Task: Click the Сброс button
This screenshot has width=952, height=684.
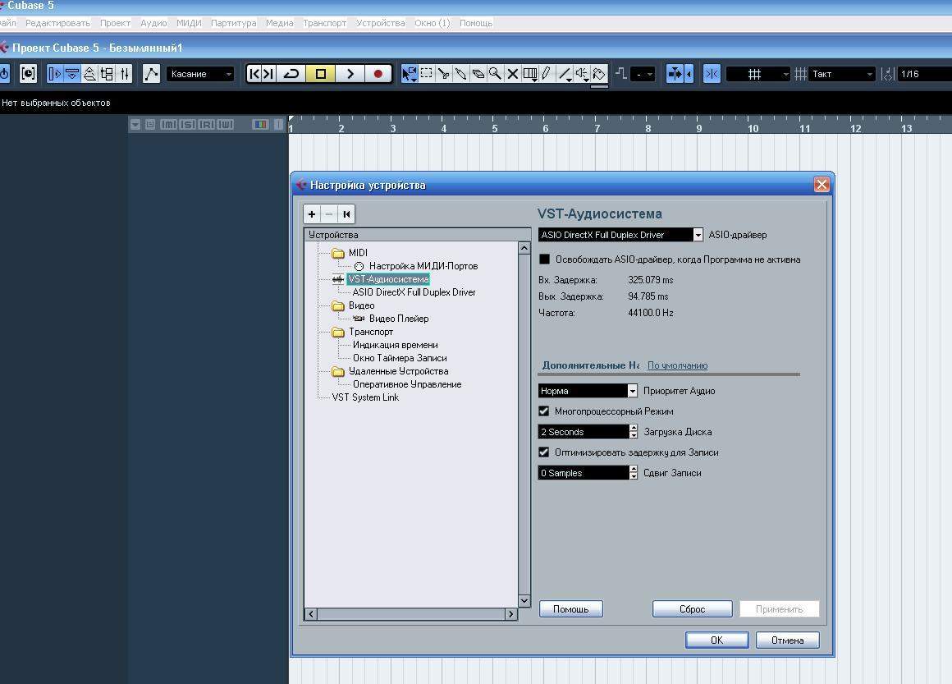Action: click(692, 609)
